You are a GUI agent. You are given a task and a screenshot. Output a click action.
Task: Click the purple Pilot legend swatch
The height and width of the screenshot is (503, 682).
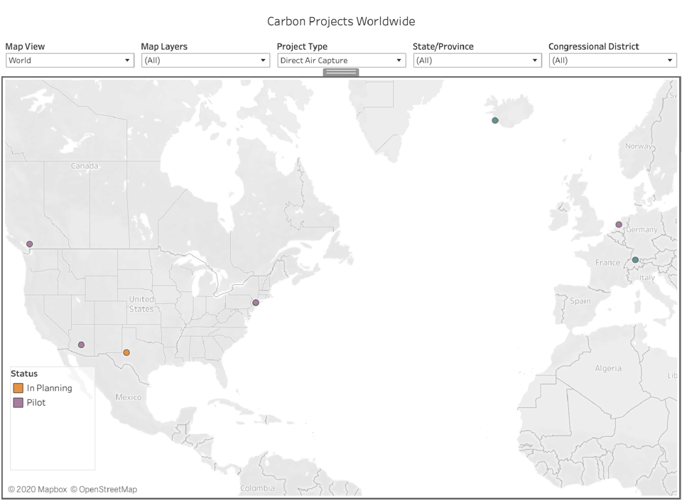18,403
